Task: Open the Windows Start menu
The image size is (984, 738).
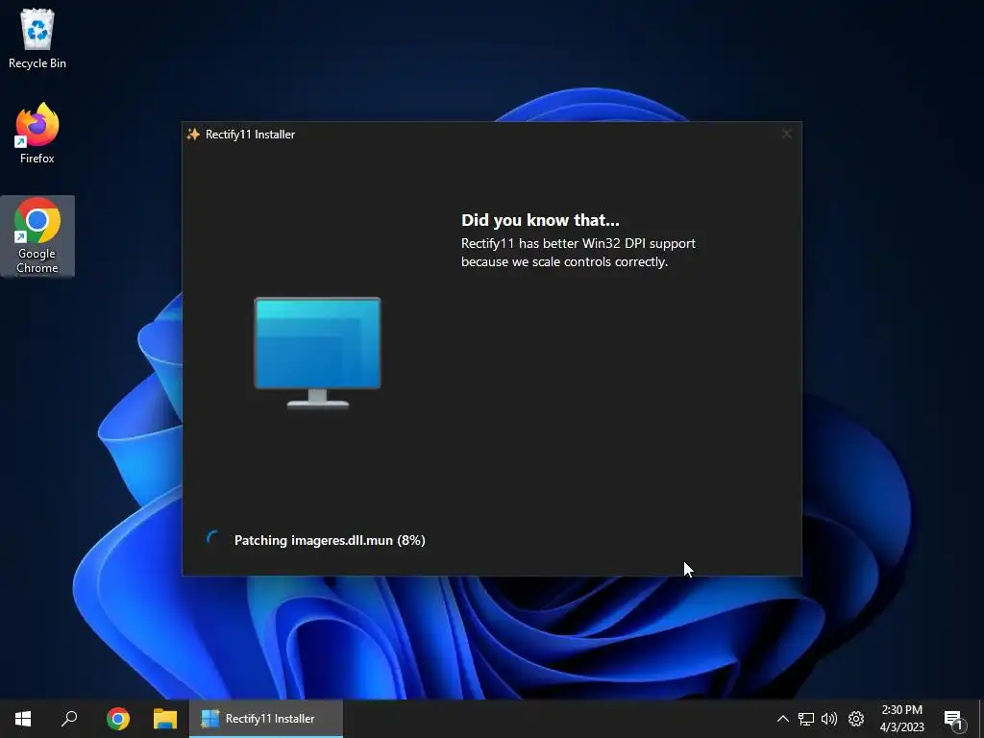Action: (x=23, y=719)
